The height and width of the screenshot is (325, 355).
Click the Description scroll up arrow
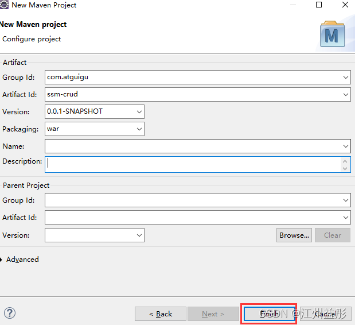click(345, 161)
